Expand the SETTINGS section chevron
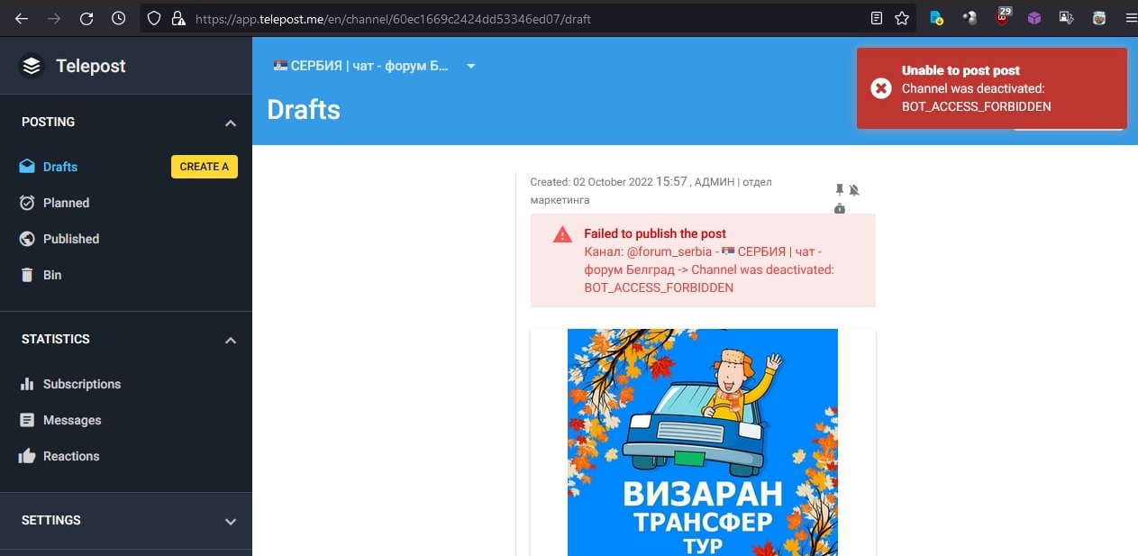This screenshot has width=1138, height=556. [x=231, y=521]
